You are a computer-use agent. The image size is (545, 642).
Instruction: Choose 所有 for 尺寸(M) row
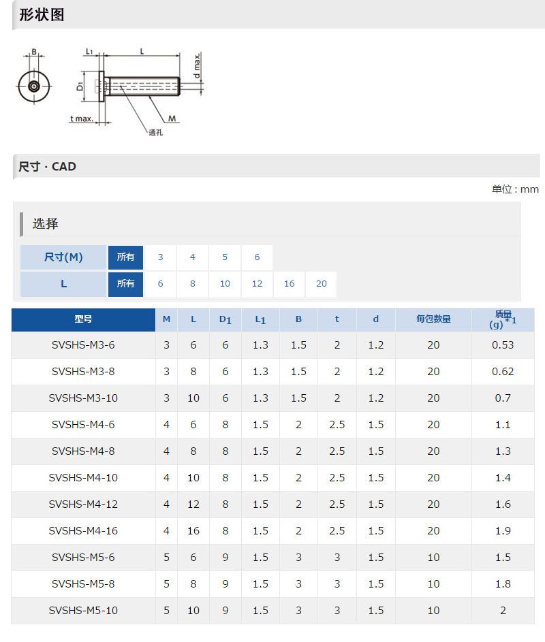[x=125, y=257]
